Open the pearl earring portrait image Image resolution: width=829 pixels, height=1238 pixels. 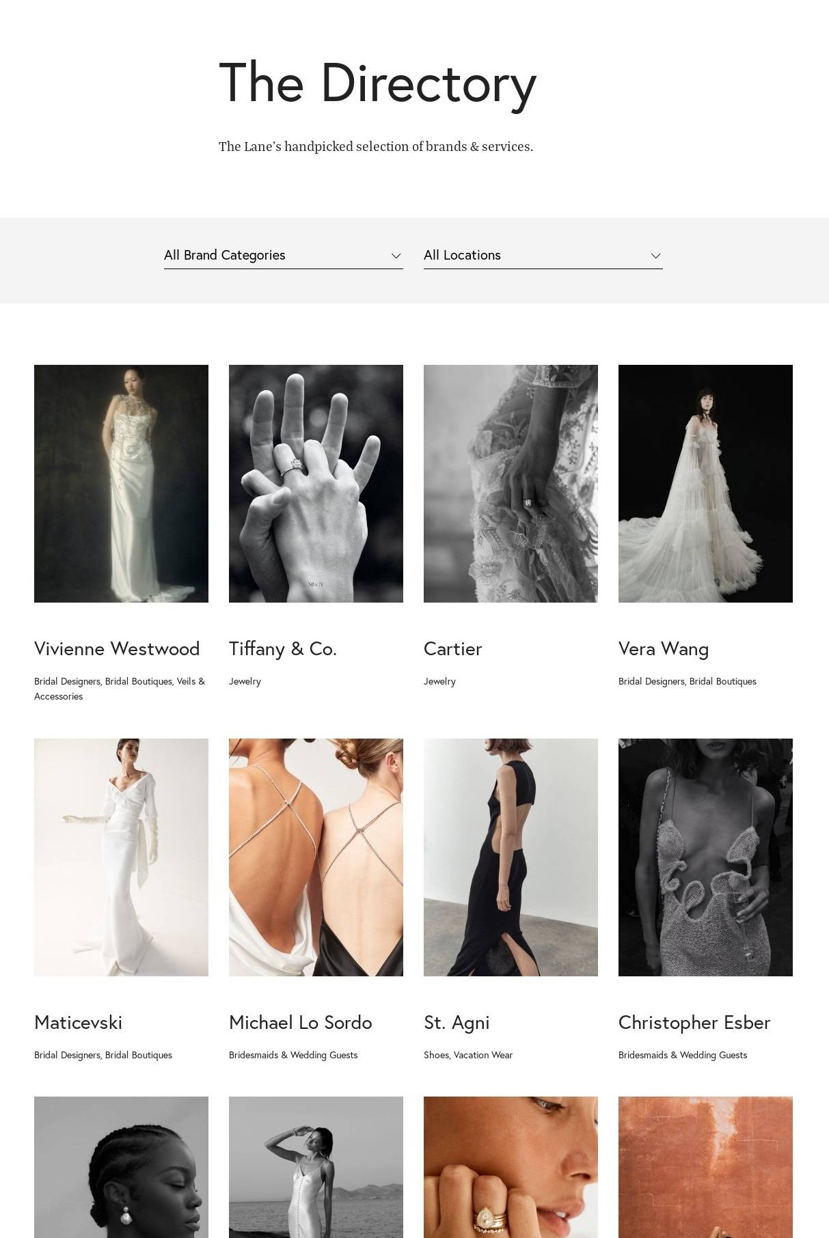121,1167
